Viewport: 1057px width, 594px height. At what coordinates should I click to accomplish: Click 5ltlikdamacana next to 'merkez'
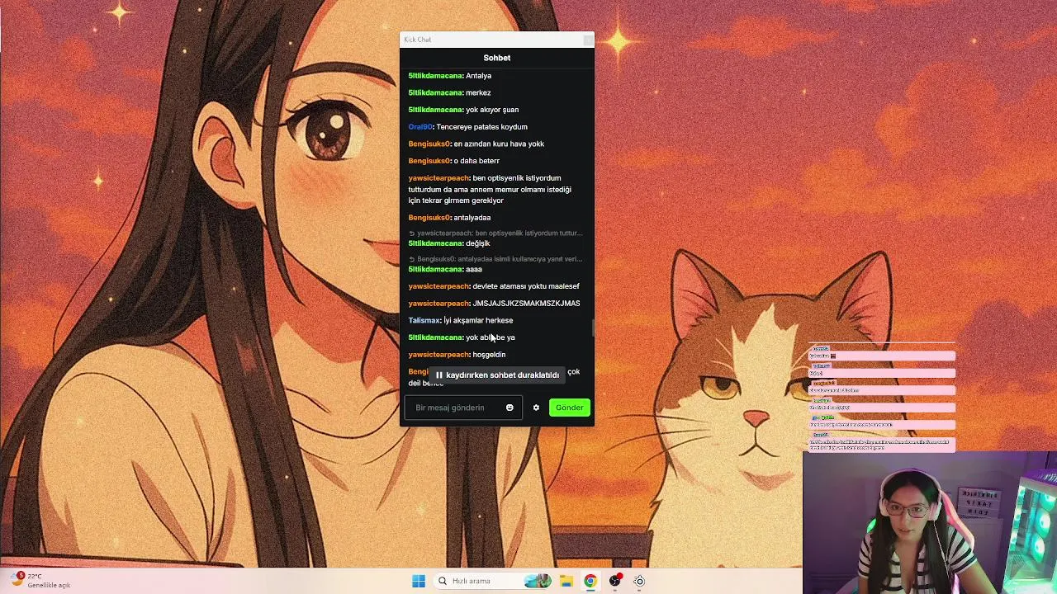[x=435, y=92]
